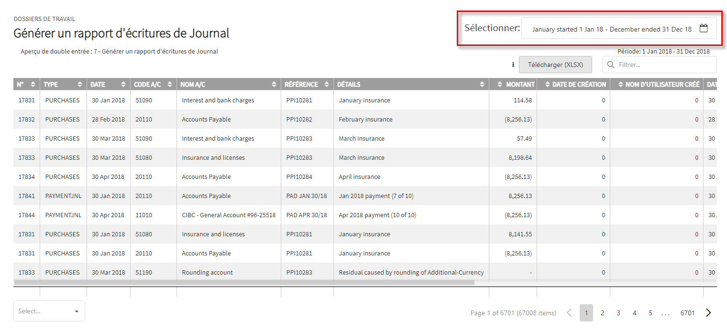
Task: Sort table by RÉFÉRENCE arrows
Action: (x=327, y=84)
